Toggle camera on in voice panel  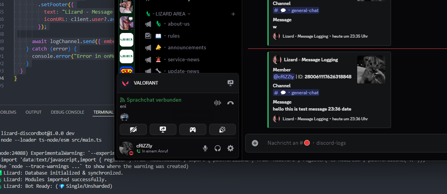[x=133, y=130]
